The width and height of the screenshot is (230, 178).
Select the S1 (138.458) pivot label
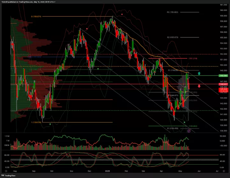coord(173,128)
